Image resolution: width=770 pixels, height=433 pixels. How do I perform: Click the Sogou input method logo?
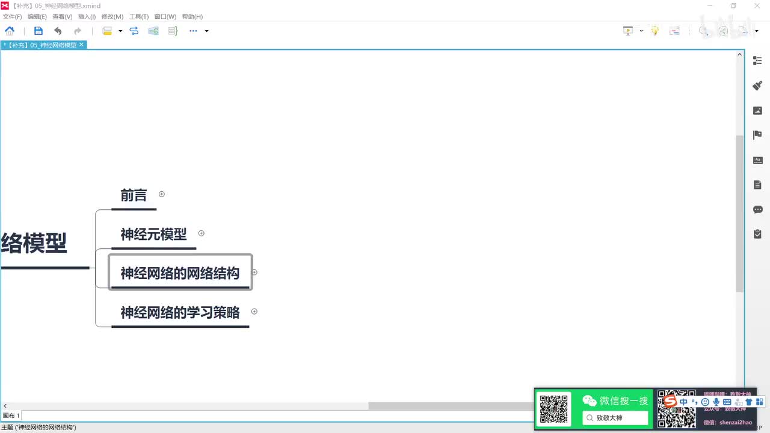[670, 401]
